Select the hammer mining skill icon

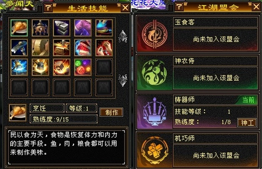pyautogui.click(x=19, y=48)
